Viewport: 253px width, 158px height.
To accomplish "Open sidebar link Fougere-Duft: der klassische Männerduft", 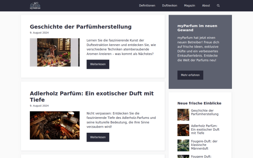I will 204,145.
